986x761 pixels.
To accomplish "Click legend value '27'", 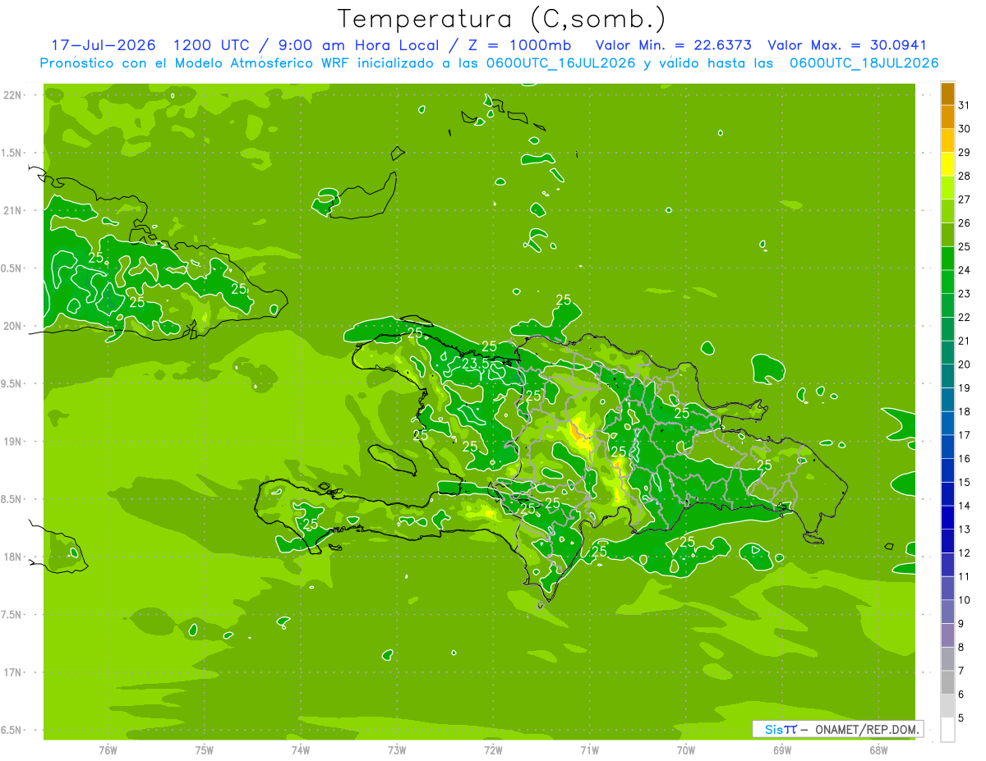I will pos(965,199).
